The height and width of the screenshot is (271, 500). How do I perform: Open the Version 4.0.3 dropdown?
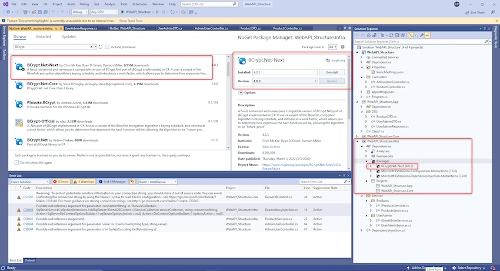point(285,81)
